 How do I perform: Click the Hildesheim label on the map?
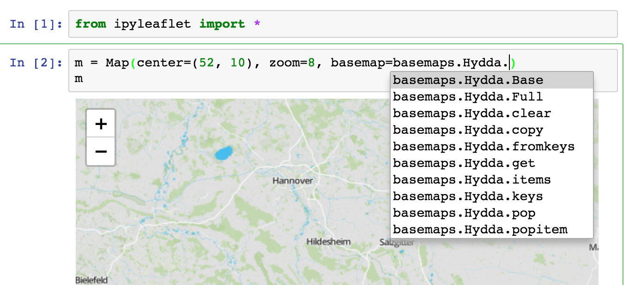coord(328,241)
